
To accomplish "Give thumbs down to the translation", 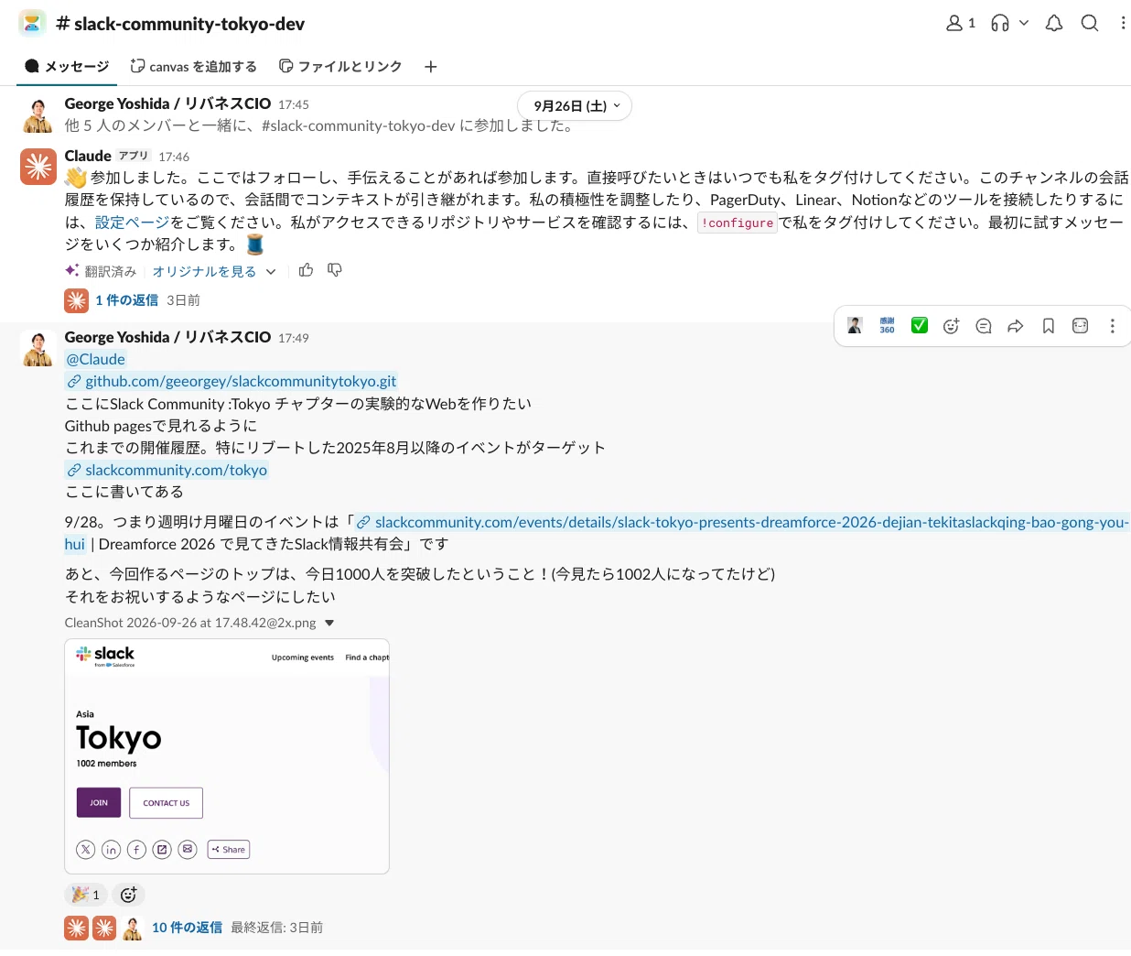I will 335,270.
